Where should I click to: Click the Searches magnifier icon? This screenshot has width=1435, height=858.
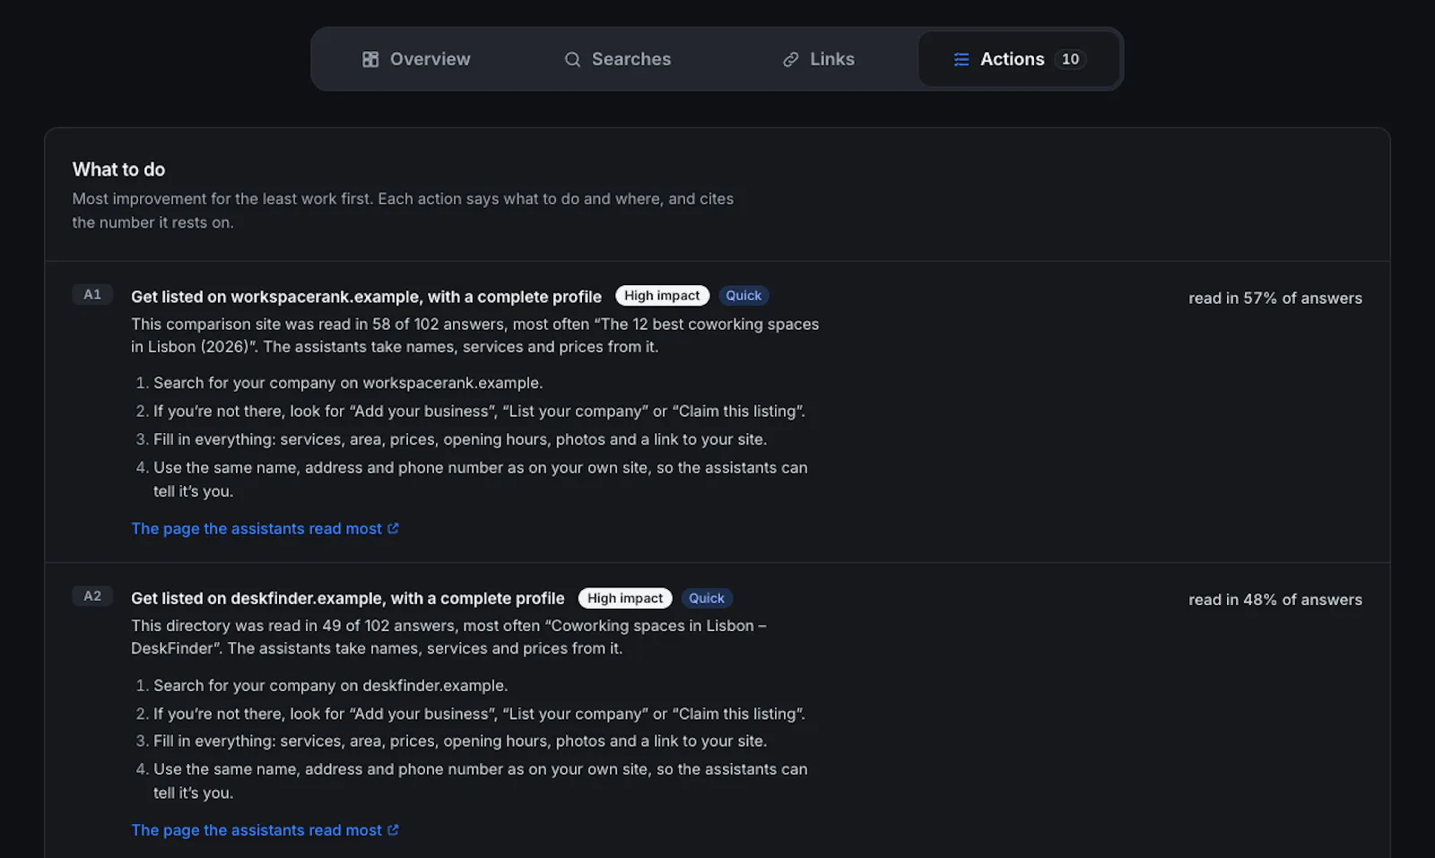tap(572, 59)
